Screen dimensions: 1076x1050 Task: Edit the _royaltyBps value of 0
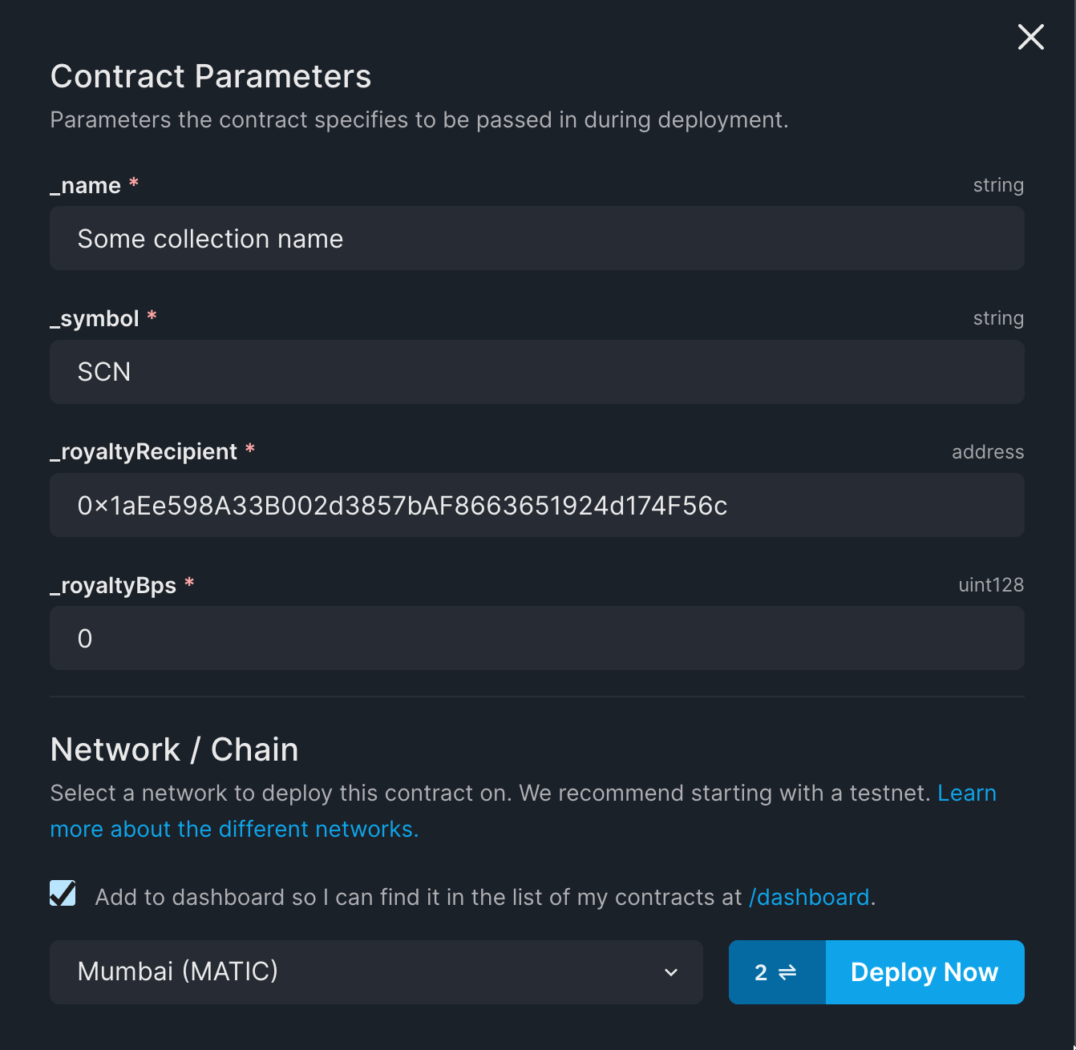tap(536, 638)
